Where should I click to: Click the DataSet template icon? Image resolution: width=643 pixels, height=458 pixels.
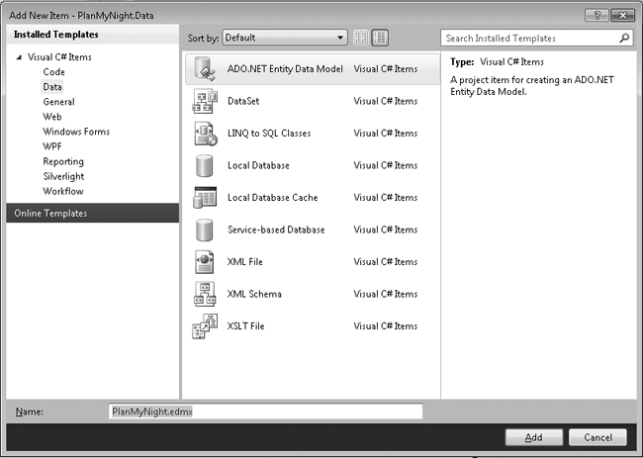(x=205, y=101)
